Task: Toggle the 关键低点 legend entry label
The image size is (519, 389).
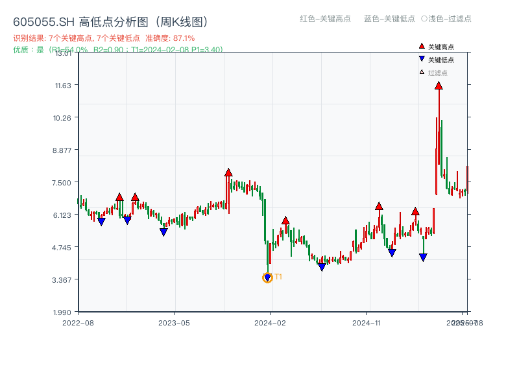Action: click(x=441, y=60)
